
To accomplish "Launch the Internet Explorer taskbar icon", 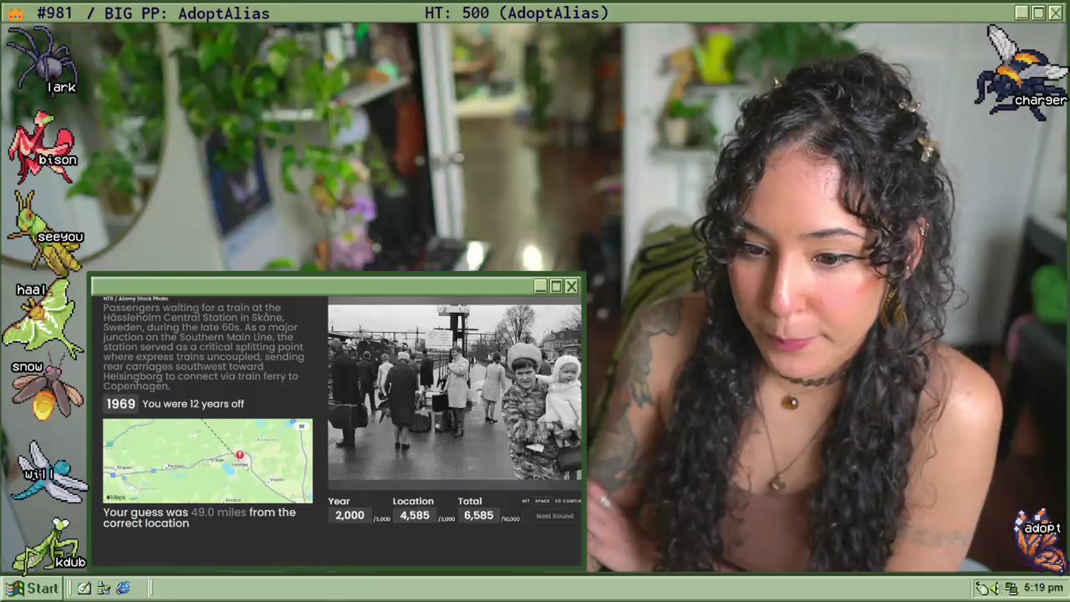I will (123, 588).
